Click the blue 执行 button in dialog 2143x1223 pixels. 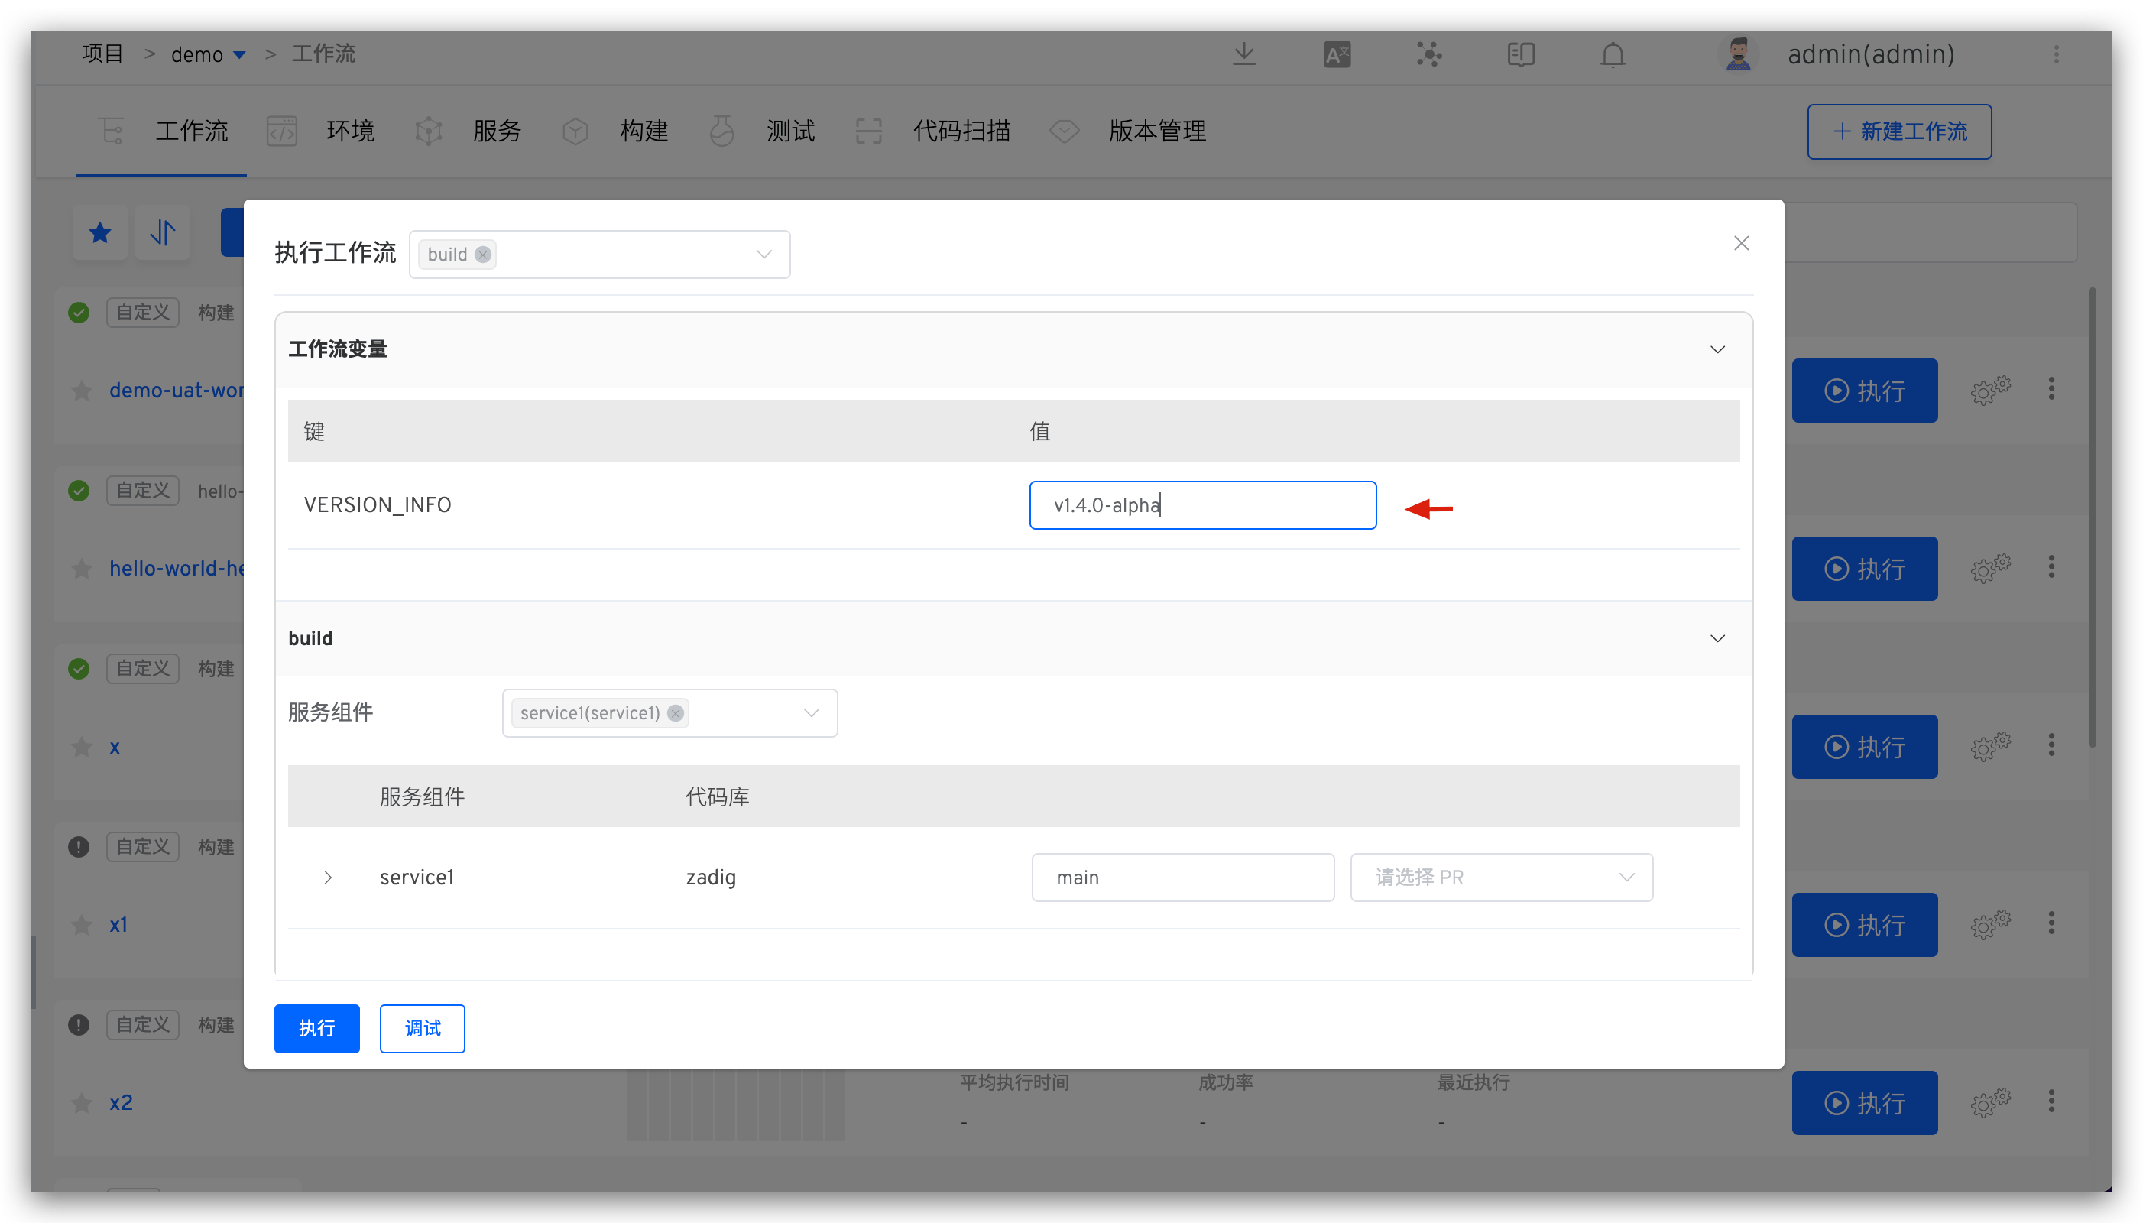316,1028
